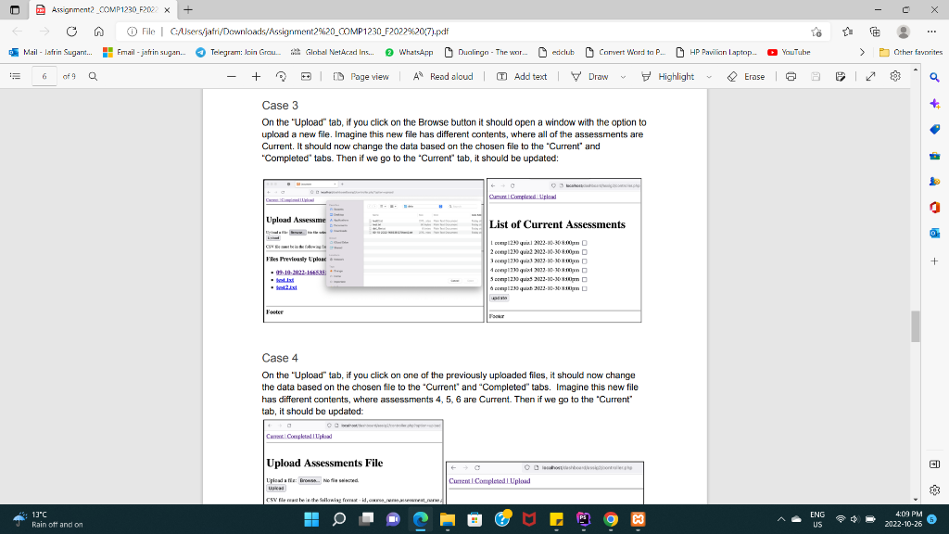The width and height of the screenshot is (949, 534).
Task: Select the Add text tool
Action: 523,78
